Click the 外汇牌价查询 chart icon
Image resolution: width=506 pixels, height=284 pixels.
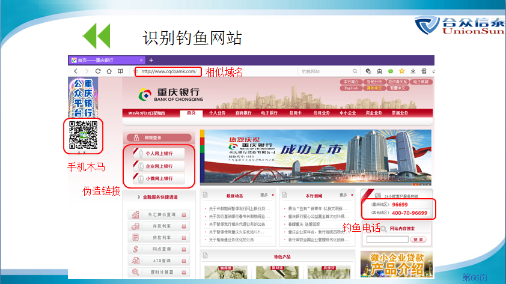[136, 215]
